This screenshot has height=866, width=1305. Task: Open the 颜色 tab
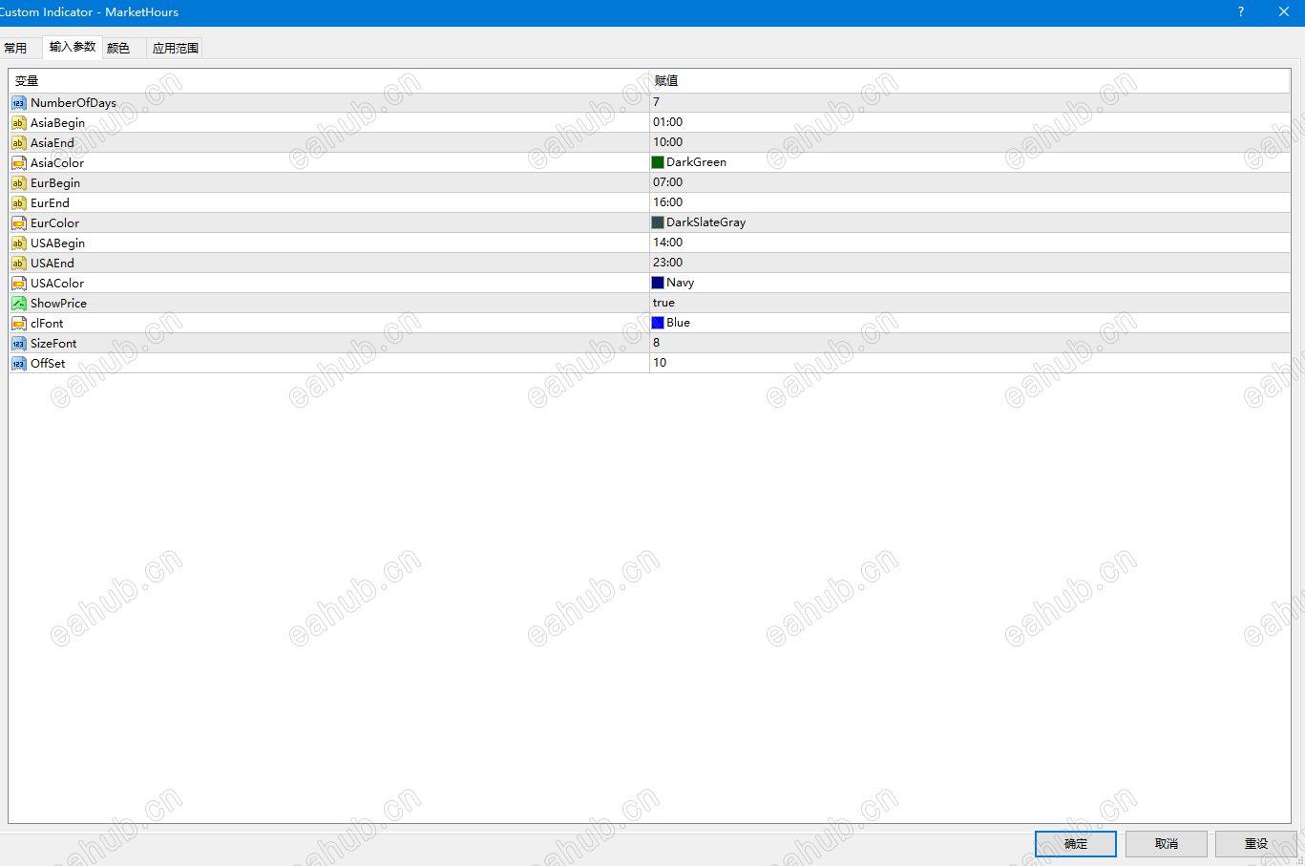(118, 47)
